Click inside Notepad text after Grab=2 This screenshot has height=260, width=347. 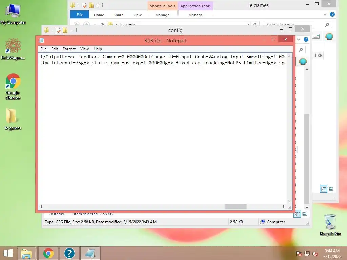tap(211, 57)
